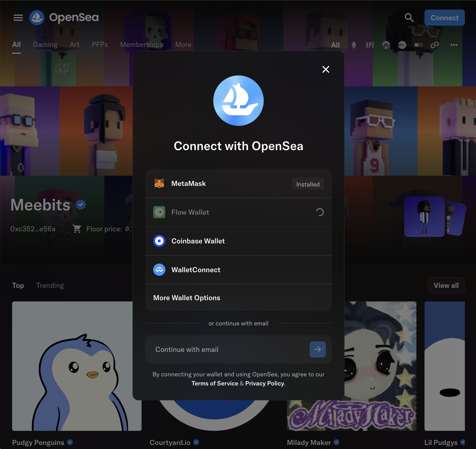
Task: Click Courtyard.io verified badge
Action: tap(196, 442)
